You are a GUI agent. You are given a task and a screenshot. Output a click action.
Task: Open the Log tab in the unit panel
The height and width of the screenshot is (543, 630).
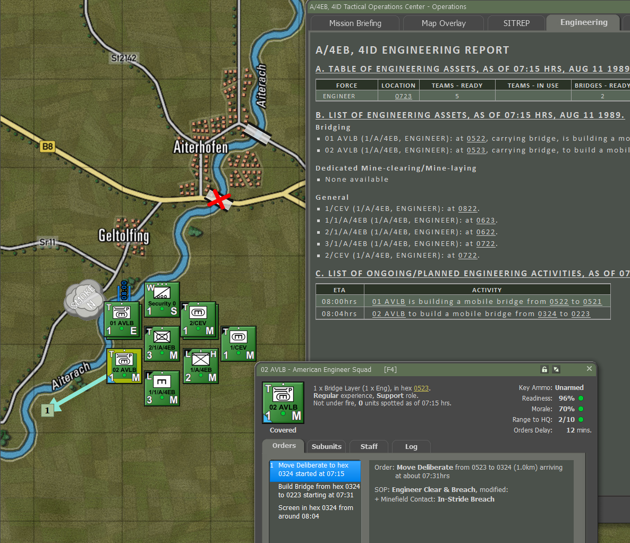(x=411, y=446)
